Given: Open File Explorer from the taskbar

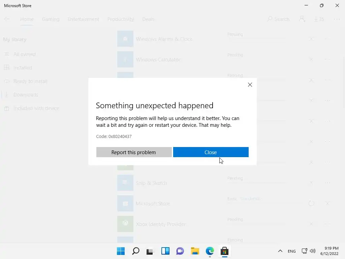Looking at the screenshot, I should [195, 251].
